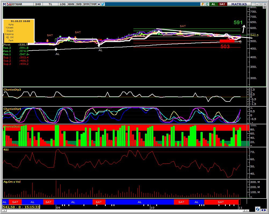Screen dimensions: 269x214
Task: Open the SYM menu item
Action: tap(86, 4)
